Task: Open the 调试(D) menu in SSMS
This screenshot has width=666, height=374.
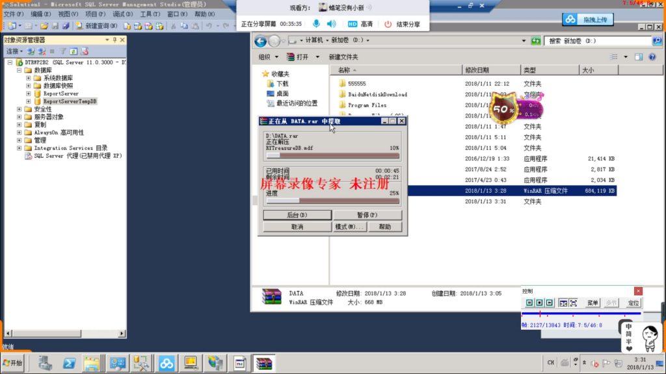Action: point(123,14)
